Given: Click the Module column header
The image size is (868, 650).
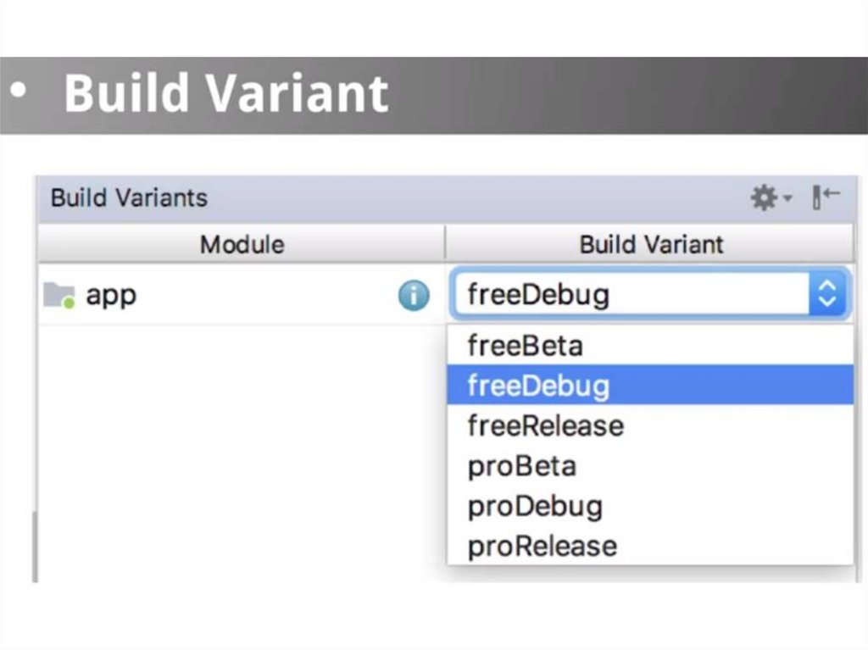Looking at the screenshot, I should tap(242, 245).
